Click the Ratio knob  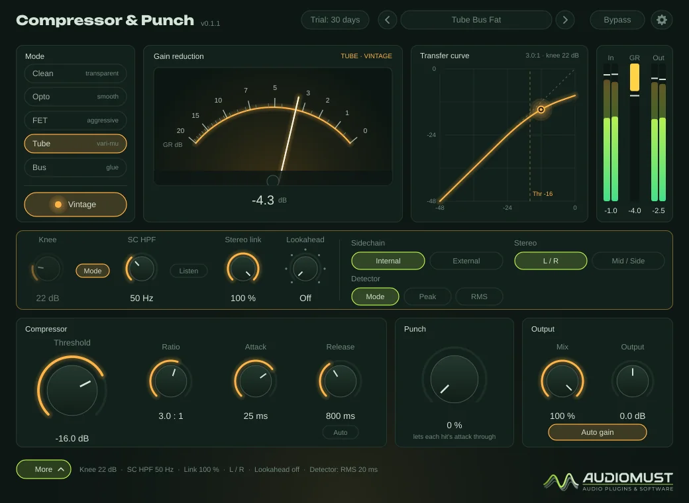click(170, 381)
